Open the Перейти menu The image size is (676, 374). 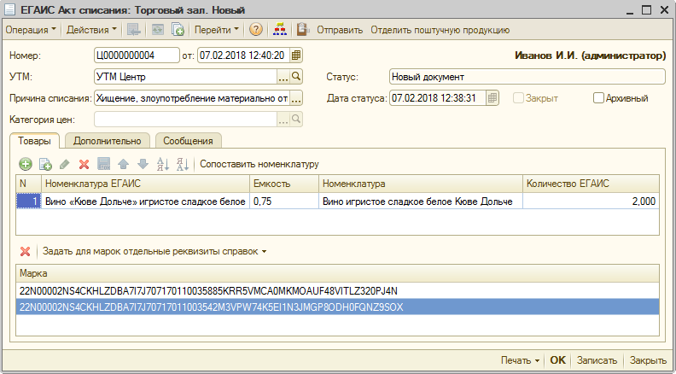(217, 30)
